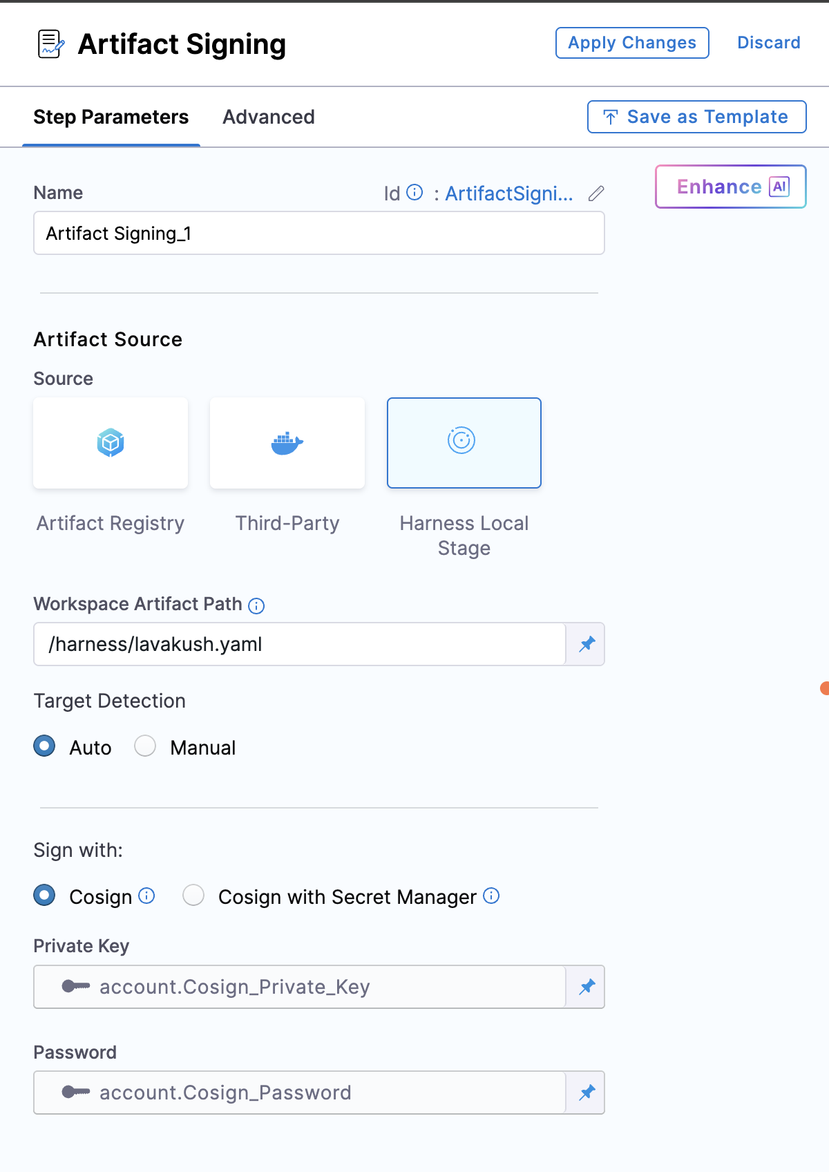Select the Artifact Registry source card
The height and width of the screenshot is (1172, 829).
click(111, 443)
